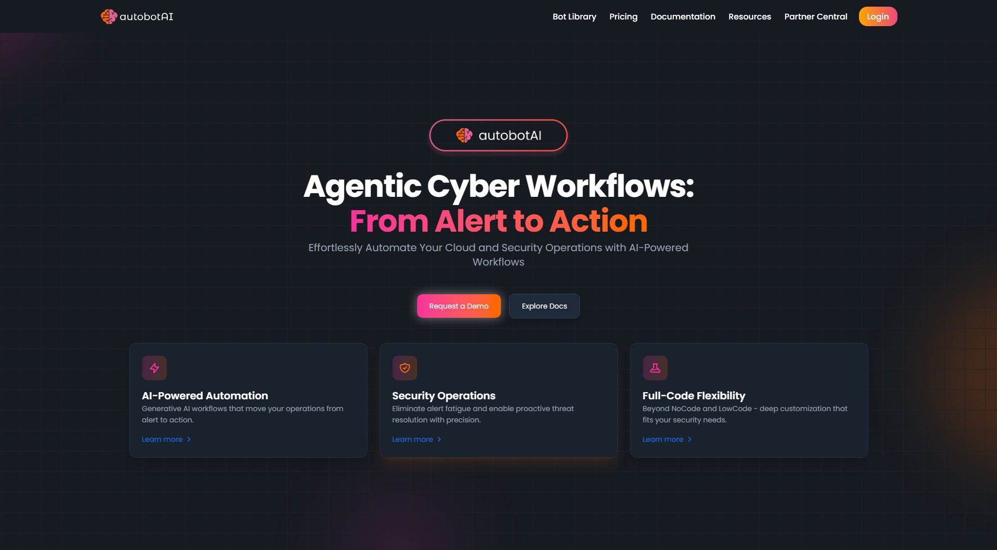This screenshot has width=997, height=550.
Task: Click the autobotAI brain logo in header
Action: pyautogui.click(x=109, y=16)
